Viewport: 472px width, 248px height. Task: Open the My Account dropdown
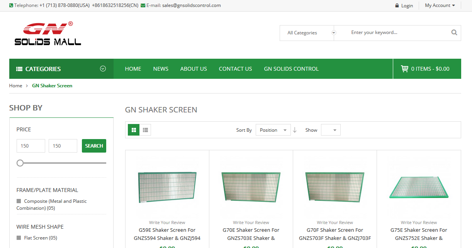440,5
